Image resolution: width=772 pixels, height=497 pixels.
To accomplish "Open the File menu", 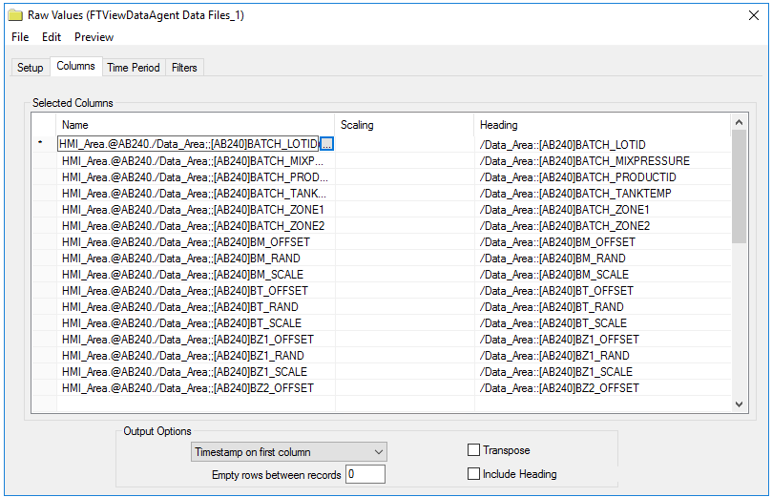I will [20, 37].
